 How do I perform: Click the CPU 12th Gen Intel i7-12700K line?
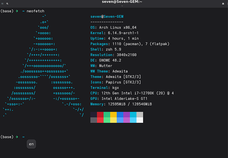[x=132, y=93]
